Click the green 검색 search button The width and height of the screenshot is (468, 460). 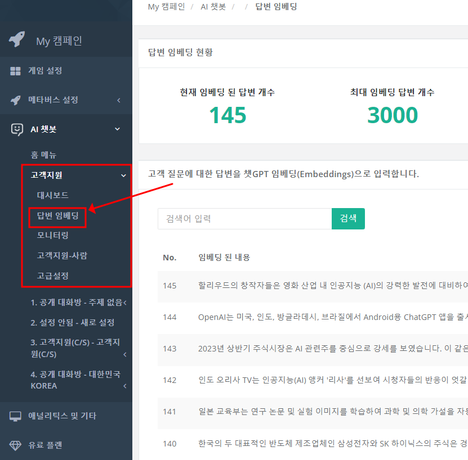point(348,219)
